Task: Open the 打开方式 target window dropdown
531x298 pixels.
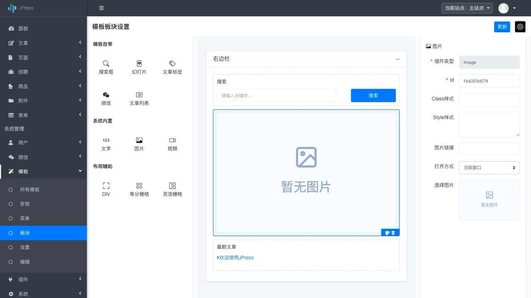Action: (x=489, y=167)
